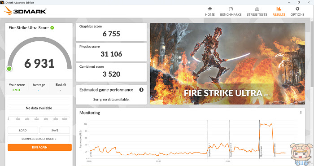Click the Graphics score card
The width and height of the screenshot is (314, 166).
coord(111,32)
